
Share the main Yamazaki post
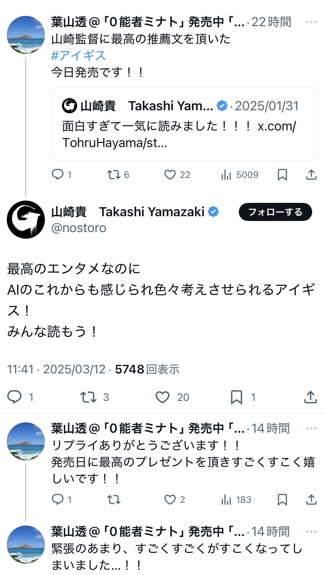tap(310, 397)
